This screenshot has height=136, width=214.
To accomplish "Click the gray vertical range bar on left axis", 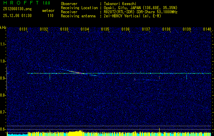I will click(6, 79).
